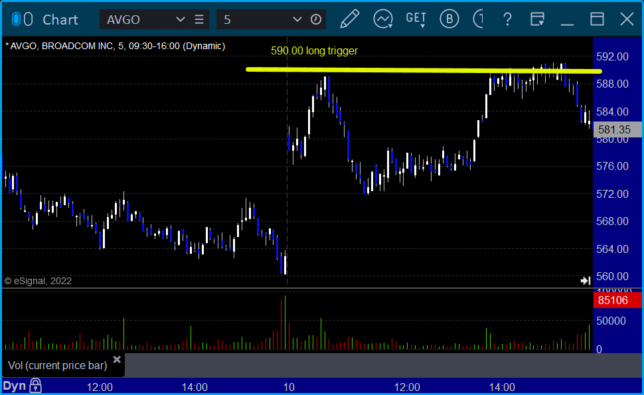Screen dimensions: 644x395
Task: Open the studies chart-line icon
Action: (x=383, y=19)
